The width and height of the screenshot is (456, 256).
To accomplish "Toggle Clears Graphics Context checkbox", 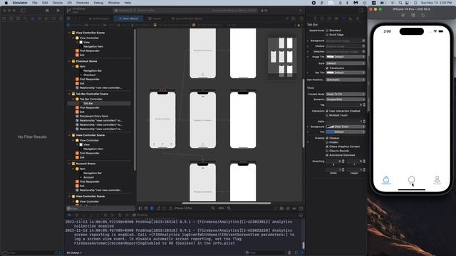I will coord(327,146).
